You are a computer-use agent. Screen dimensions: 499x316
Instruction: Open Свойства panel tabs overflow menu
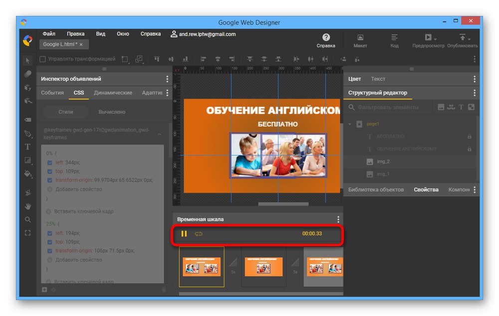pos(475,190)
